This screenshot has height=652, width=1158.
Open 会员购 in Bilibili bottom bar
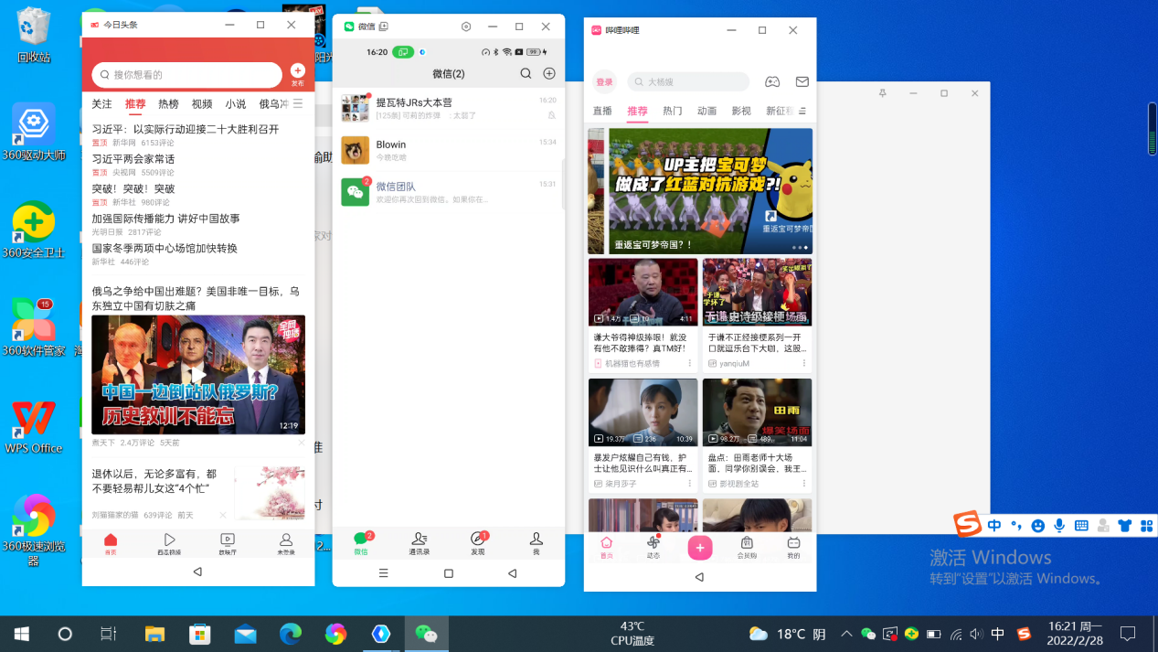747,548
